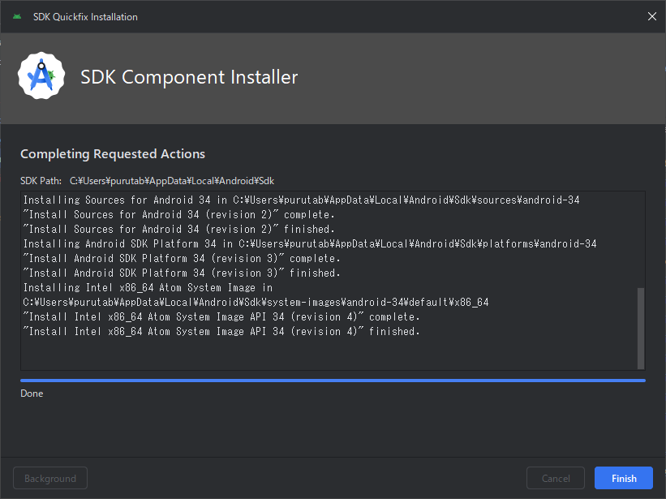Click the Finish button
Screen dimensions: 666x499
click(x=623, y=478)
